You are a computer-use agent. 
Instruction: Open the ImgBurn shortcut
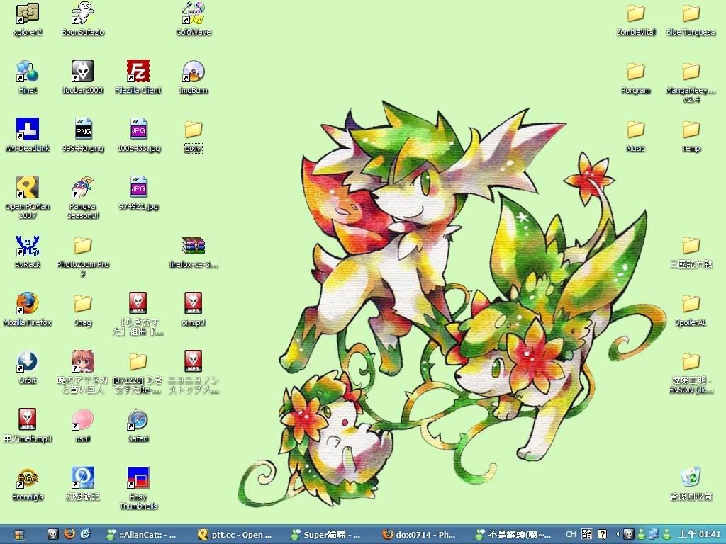tap(193, 71)
